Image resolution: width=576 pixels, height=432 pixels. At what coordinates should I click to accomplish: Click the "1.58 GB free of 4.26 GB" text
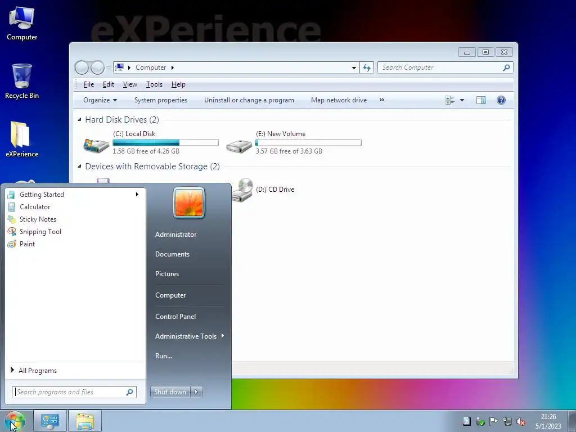point(146,151)
